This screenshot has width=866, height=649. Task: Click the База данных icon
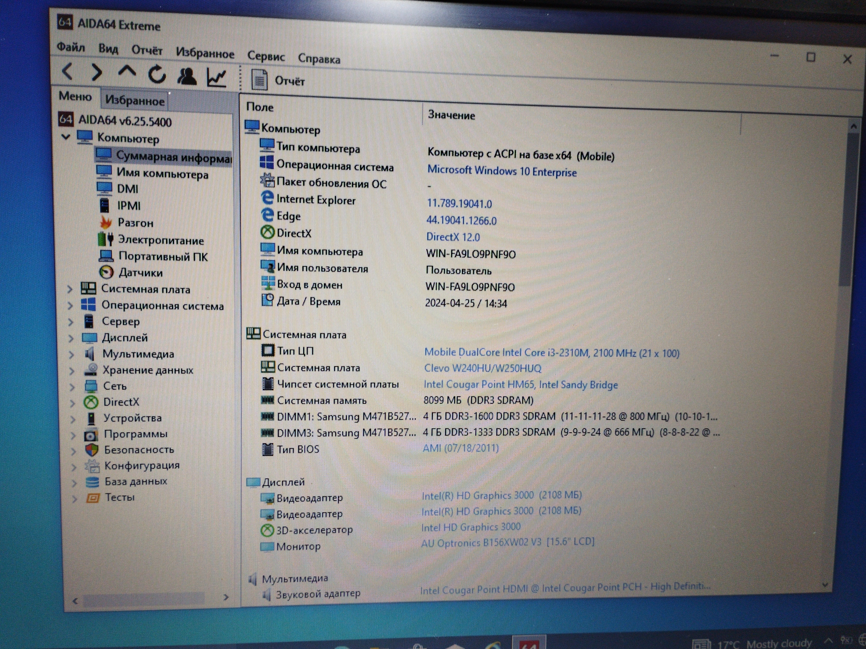(x=92, y=482)
